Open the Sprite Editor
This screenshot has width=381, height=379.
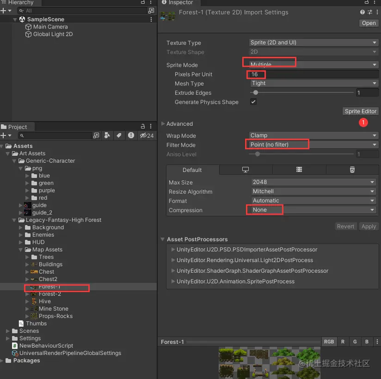(361, 111)
